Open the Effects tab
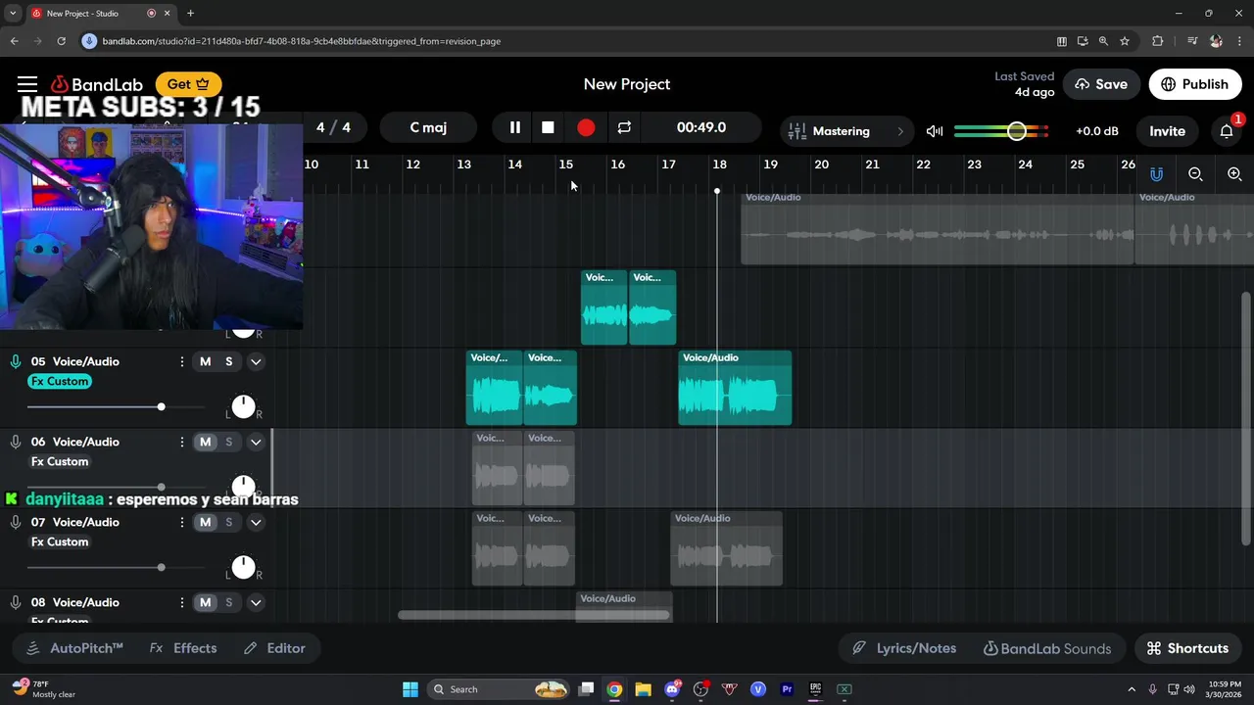Screen dimensions: 1254x705 coord(183,648)
